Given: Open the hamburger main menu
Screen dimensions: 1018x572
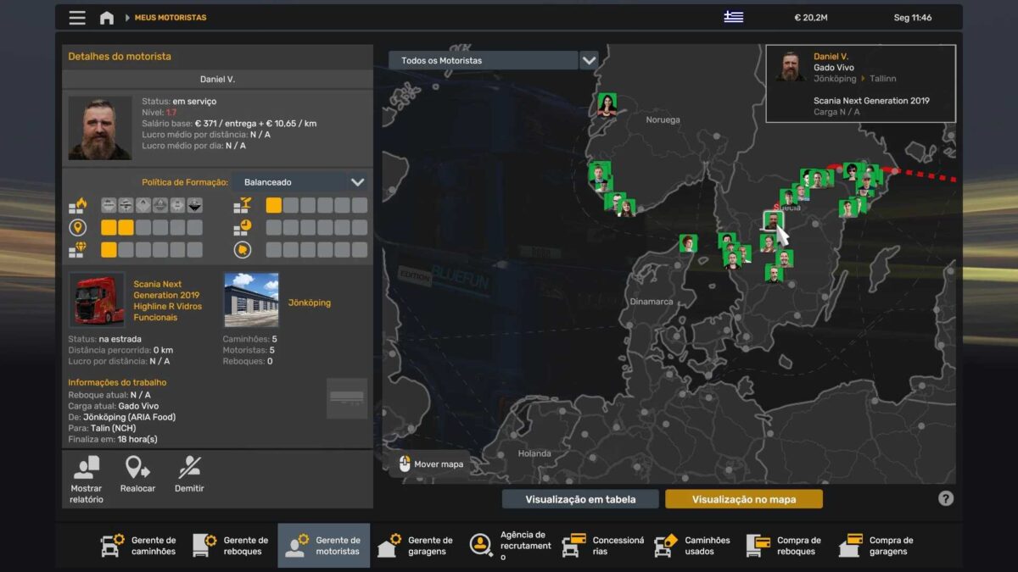Looking at the screenshot, I should point(77,18).
